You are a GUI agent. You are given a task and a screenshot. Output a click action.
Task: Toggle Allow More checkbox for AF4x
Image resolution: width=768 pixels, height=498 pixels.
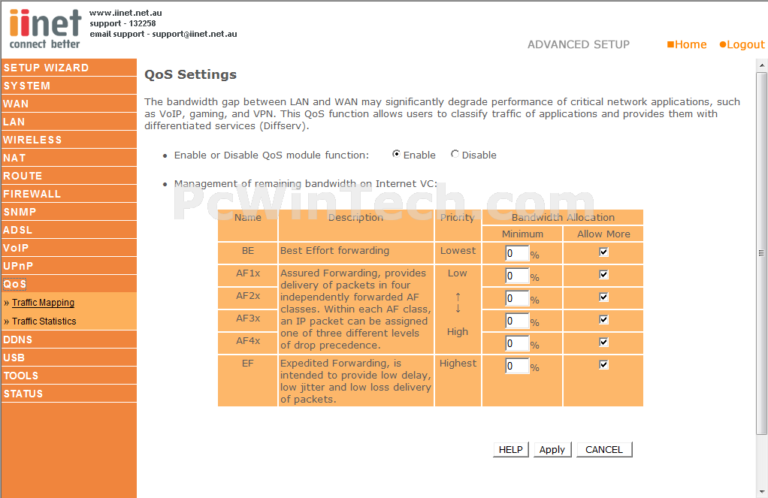603,343
